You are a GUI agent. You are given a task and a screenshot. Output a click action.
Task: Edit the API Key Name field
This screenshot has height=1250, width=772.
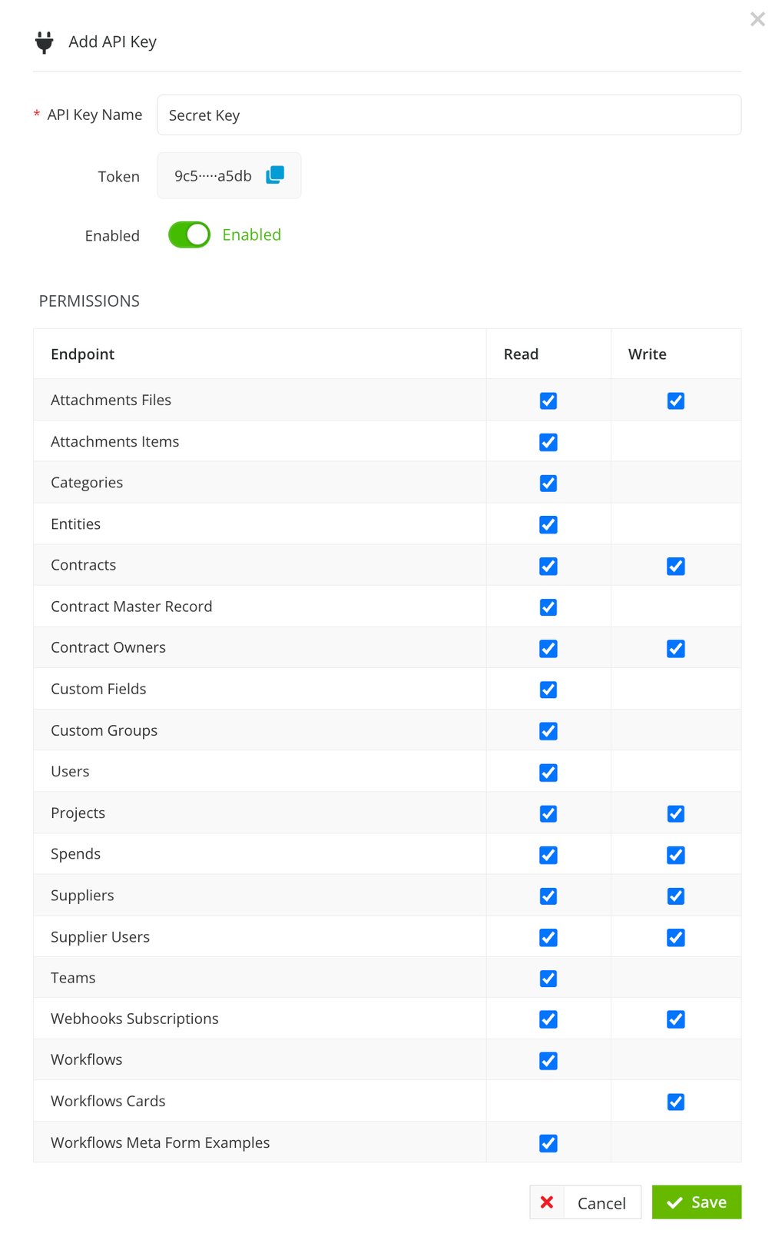point(449,115)
